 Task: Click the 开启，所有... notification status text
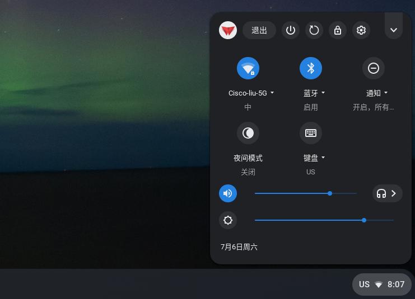click(x=373, y=107)
